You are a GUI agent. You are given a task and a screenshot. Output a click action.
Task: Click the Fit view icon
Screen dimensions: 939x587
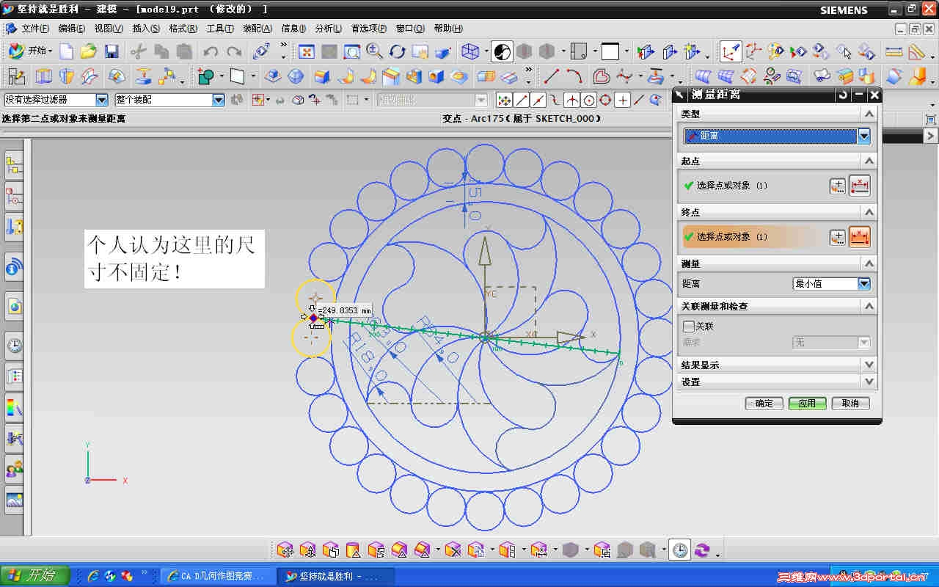click(x=306, y=51)
